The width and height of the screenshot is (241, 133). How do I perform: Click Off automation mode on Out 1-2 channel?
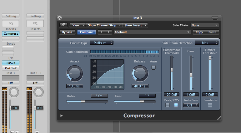pos(35,83)
